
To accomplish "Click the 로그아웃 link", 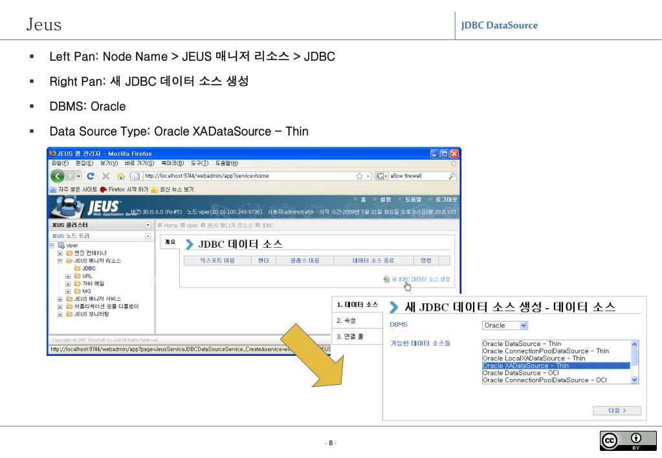I will (447, 199).
